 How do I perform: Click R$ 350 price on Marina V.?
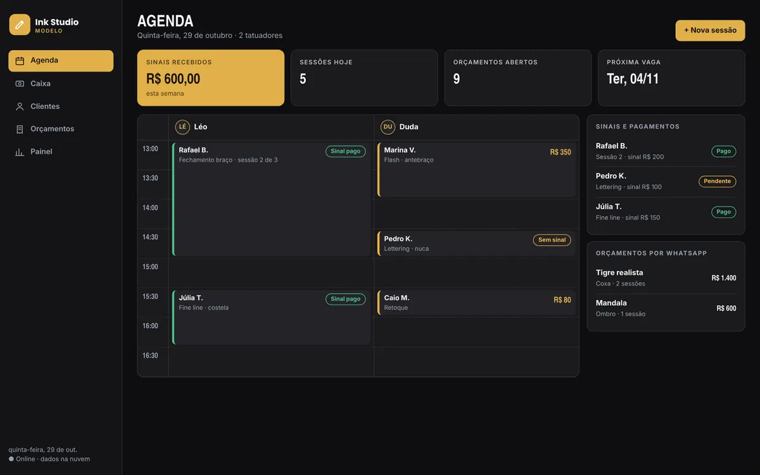pos(560,152)
